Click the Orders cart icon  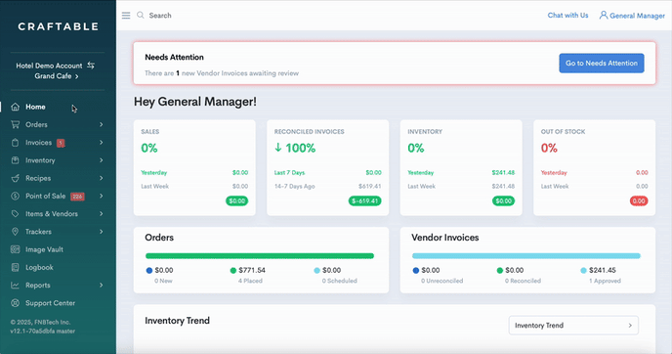(15, 124)
